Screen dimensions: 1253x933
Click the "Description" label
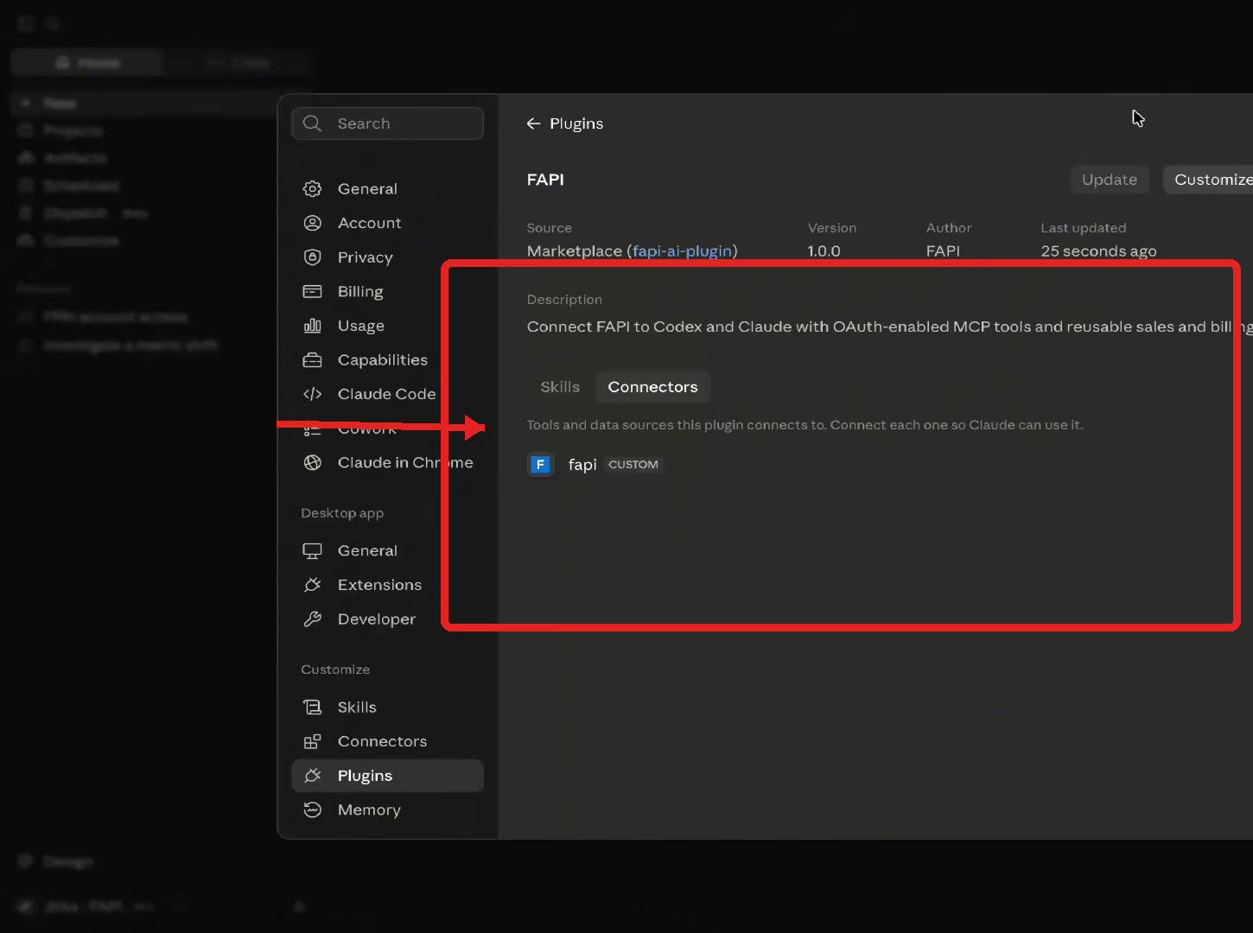(x=564, y=300)
